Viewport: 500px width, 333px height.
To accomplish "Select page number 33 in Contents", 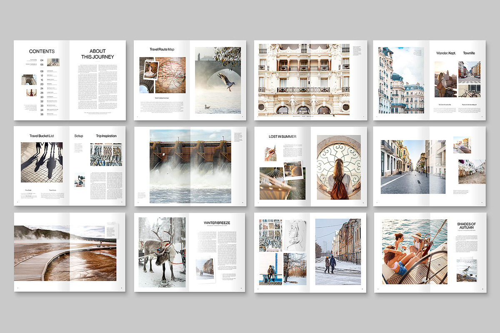I will (42, 105).
